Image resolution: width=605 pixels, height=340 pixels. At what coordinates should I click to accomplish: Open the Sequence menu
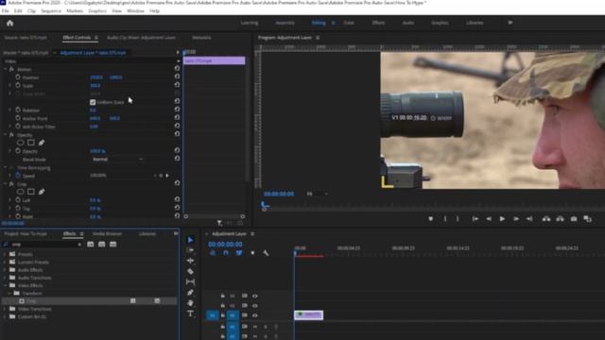tap(51, 11)
